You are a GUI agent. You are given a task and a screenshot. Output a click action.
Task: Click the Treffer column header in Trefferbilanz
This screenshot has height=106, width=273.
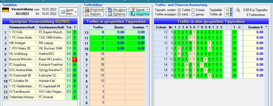(97, 27)
